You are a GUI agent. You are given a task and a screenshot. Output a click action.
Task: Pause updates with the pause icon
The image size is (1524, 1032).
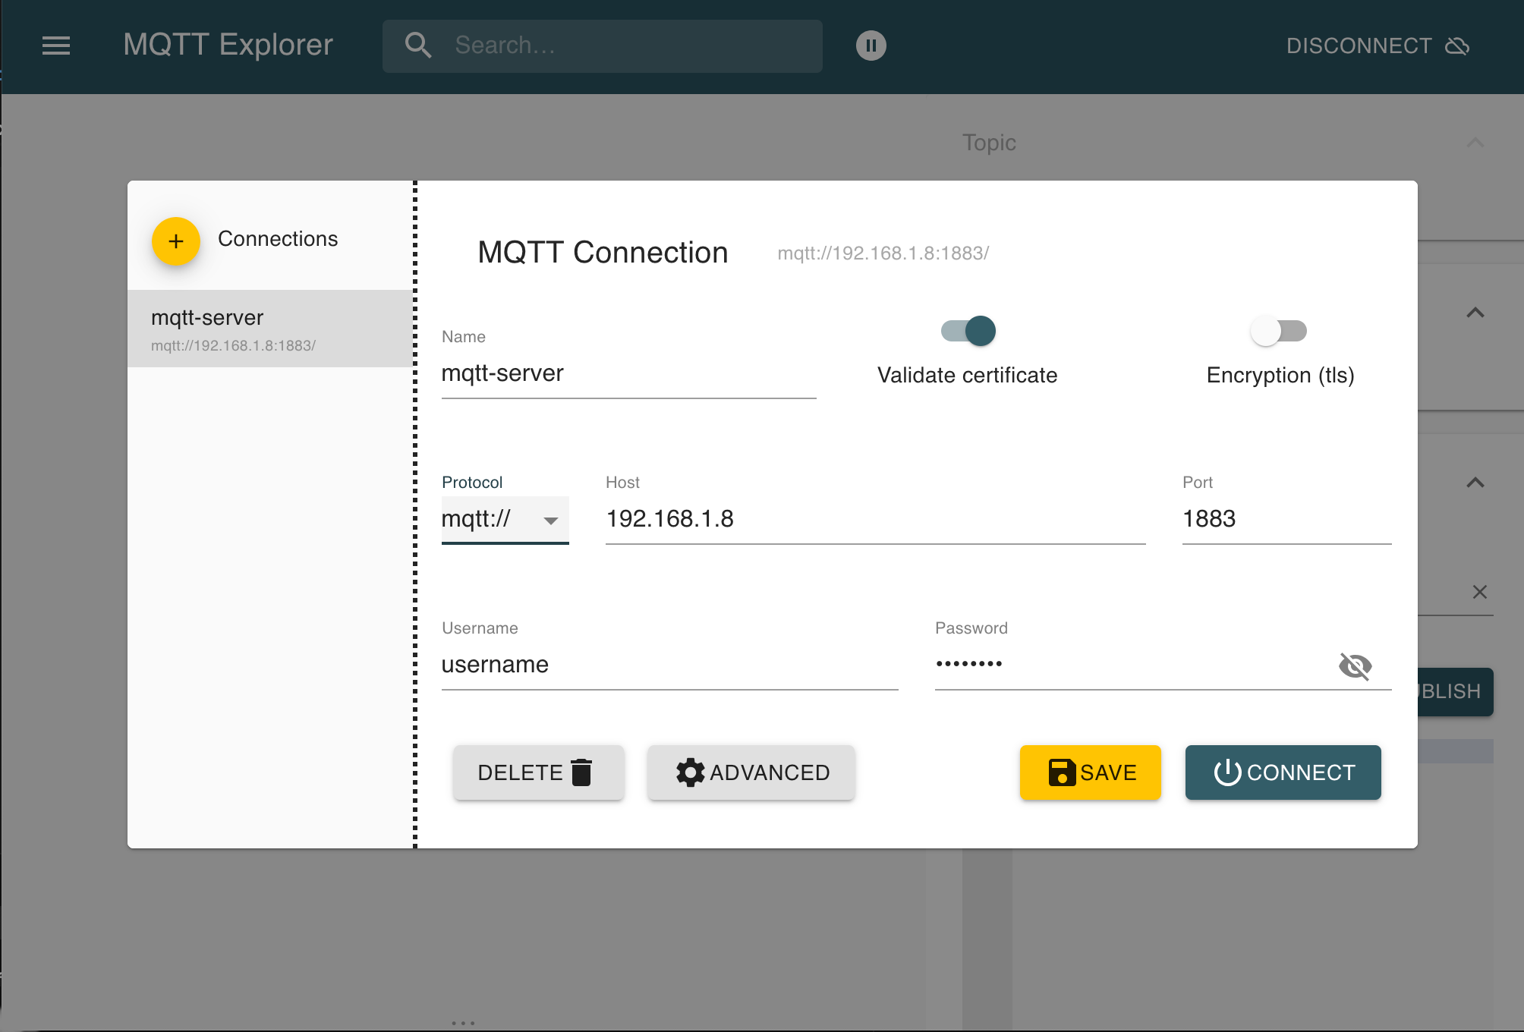point(871,46)
